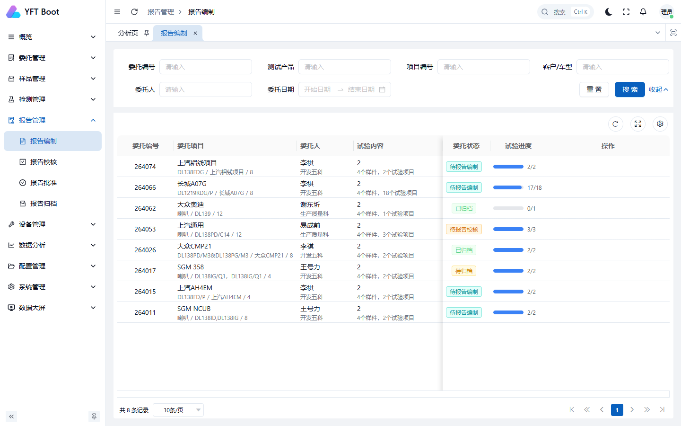Open table column settings gear

(x=660, y=124)
